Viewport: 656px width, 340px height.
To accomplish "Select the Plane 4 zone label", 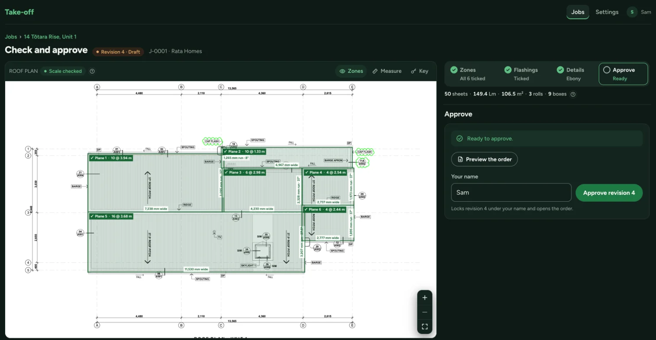I will point(325,173).
